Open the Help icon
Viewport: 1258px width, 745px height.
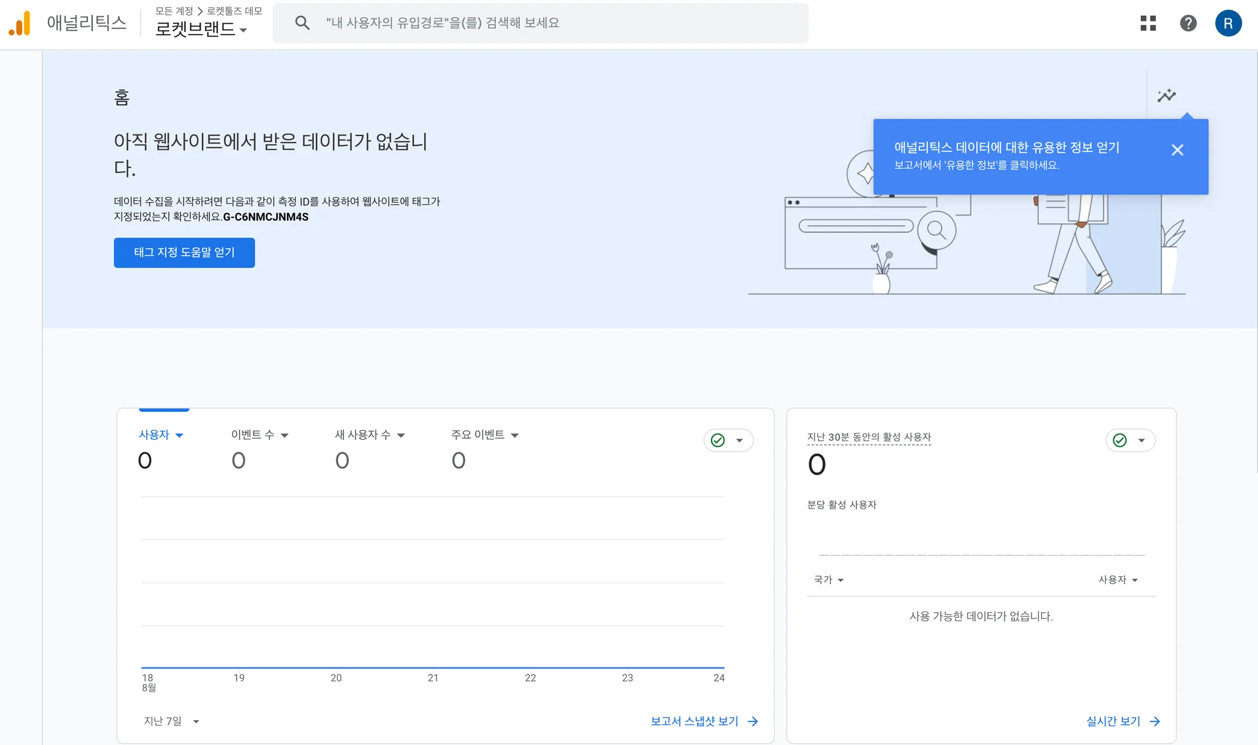point(1189,23)
